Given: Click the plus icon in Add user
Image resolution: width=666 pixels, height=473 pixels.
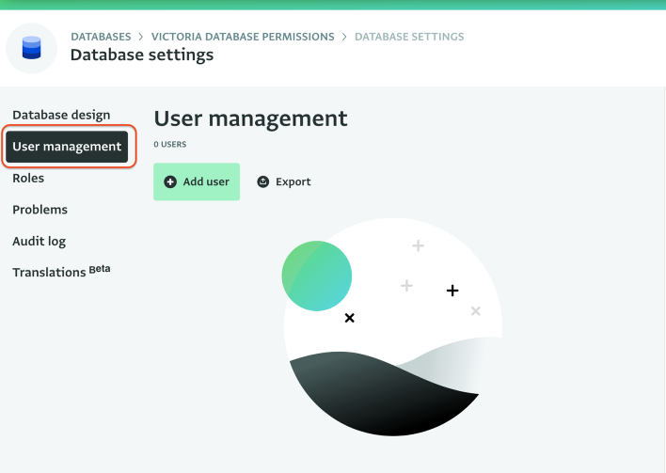Looking at the screenshot, I should 170,181.
